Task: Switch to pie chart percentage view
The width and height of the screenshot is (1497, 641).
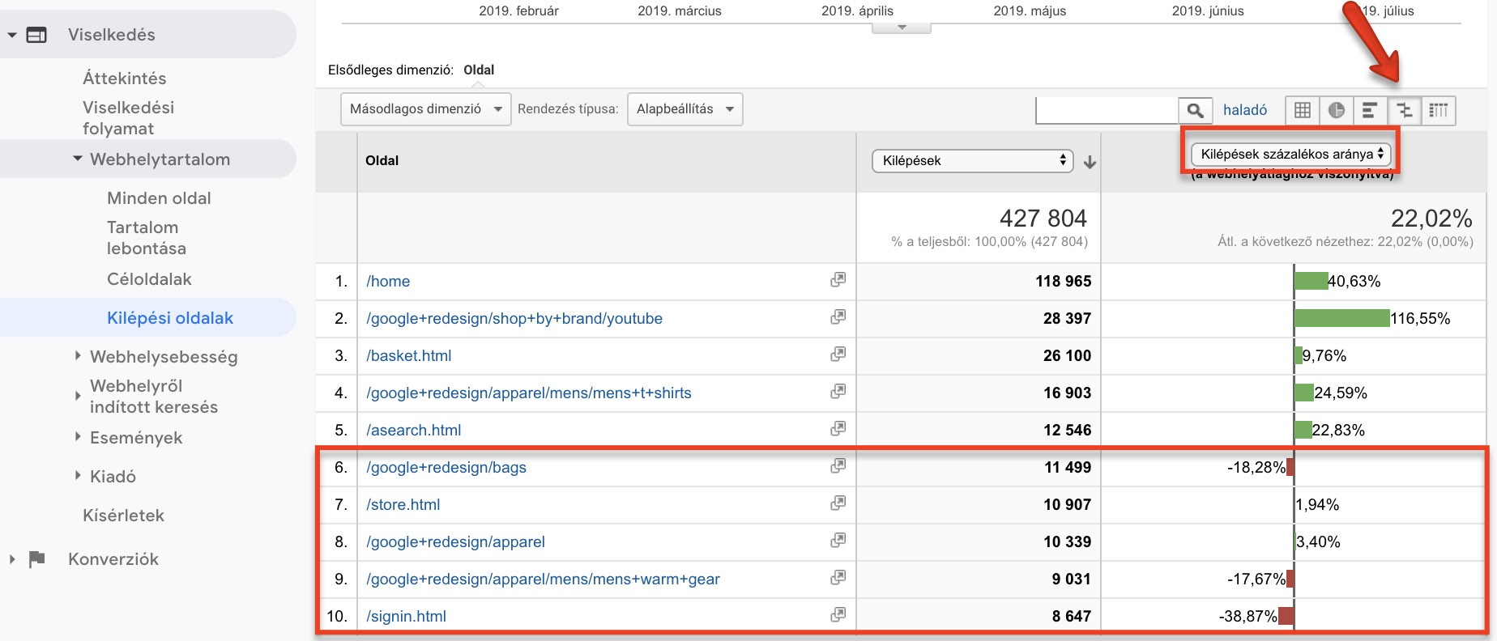Action: click(1337, 110)
